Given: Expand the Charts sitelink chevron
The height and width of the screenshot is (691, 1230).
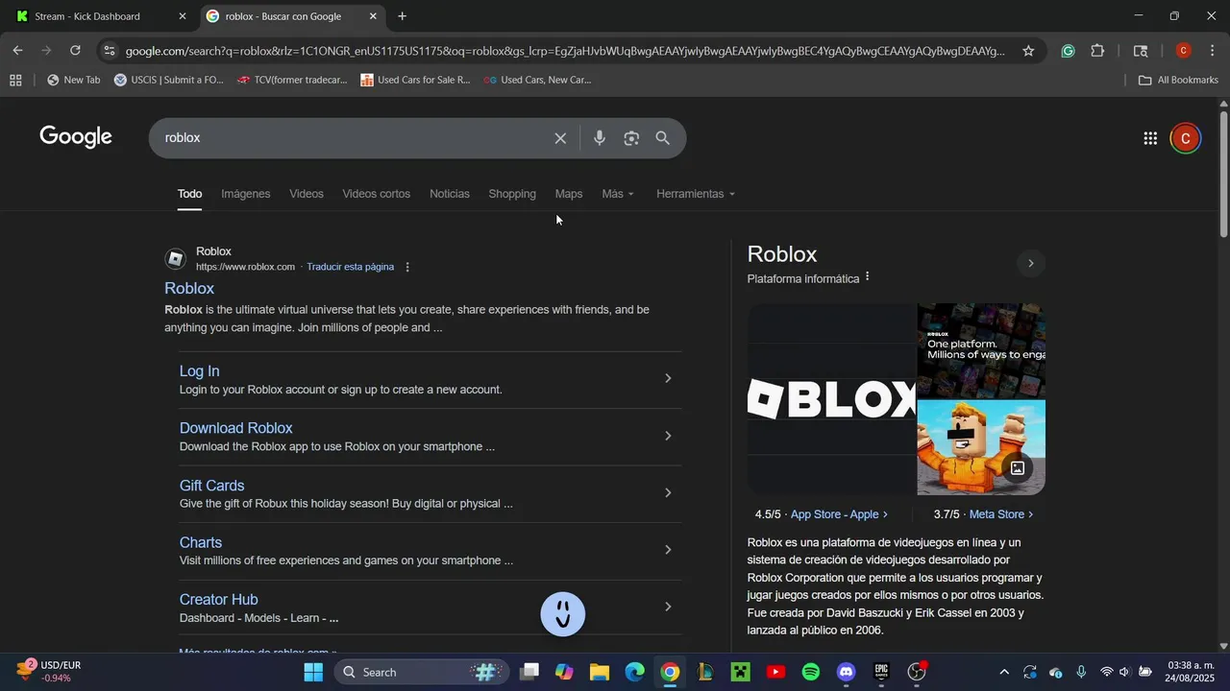Looking at the screenshot, I should [x=669, y=550].
